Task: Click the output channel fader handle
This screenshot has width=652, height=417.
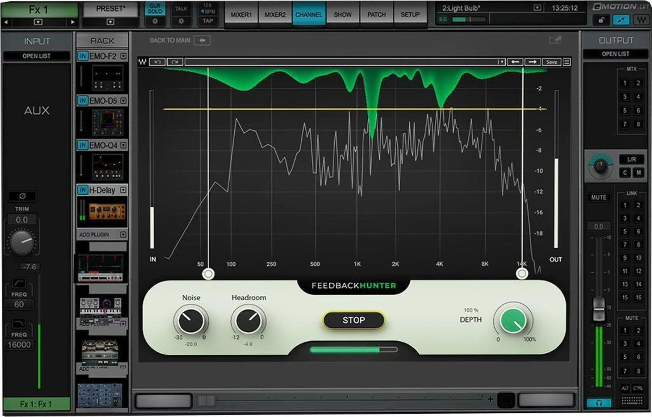Action: [599, 309]
